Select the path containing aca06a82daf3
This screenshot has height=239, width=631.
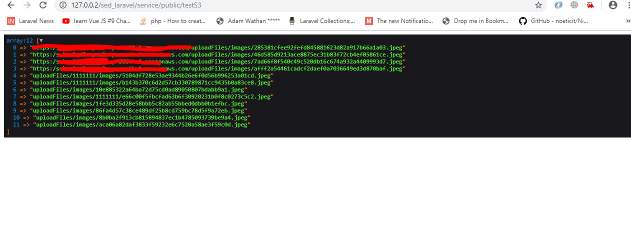[x=141, y=124]
